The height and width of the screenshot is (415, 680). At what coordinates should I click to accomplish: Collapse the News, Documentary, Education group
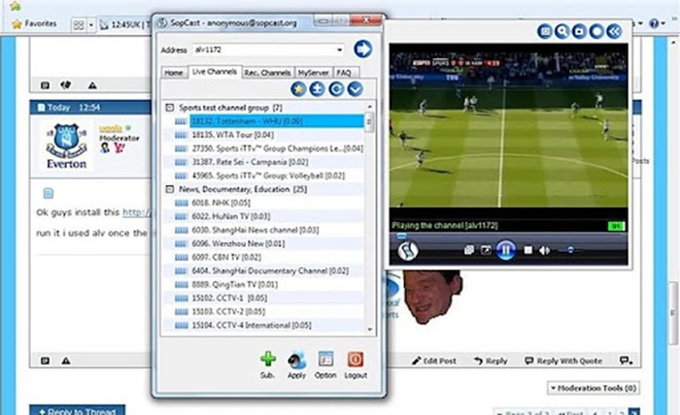170,189
